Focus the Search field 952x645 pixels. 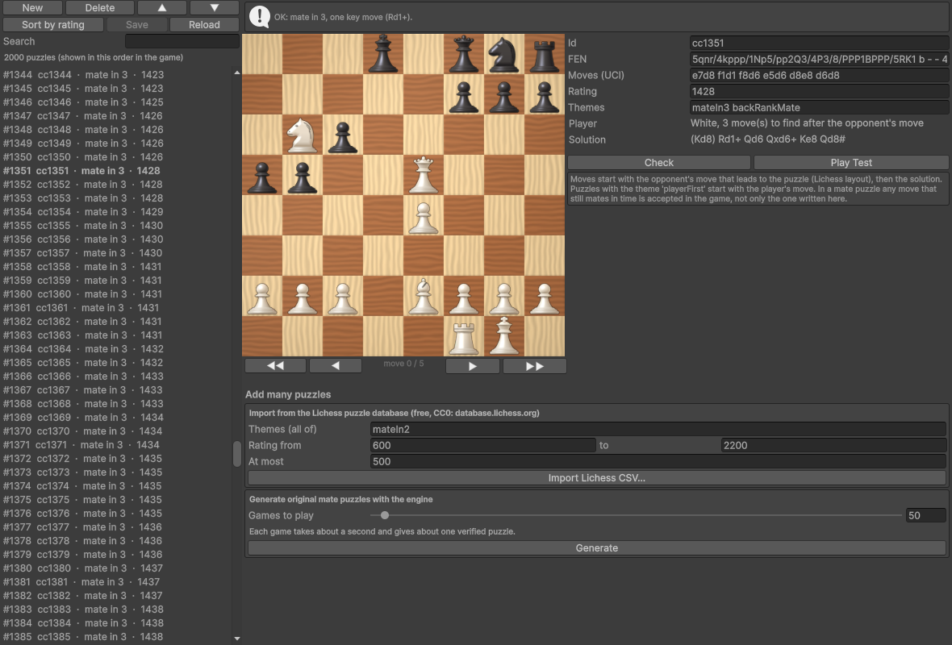[x=182, y=41]
